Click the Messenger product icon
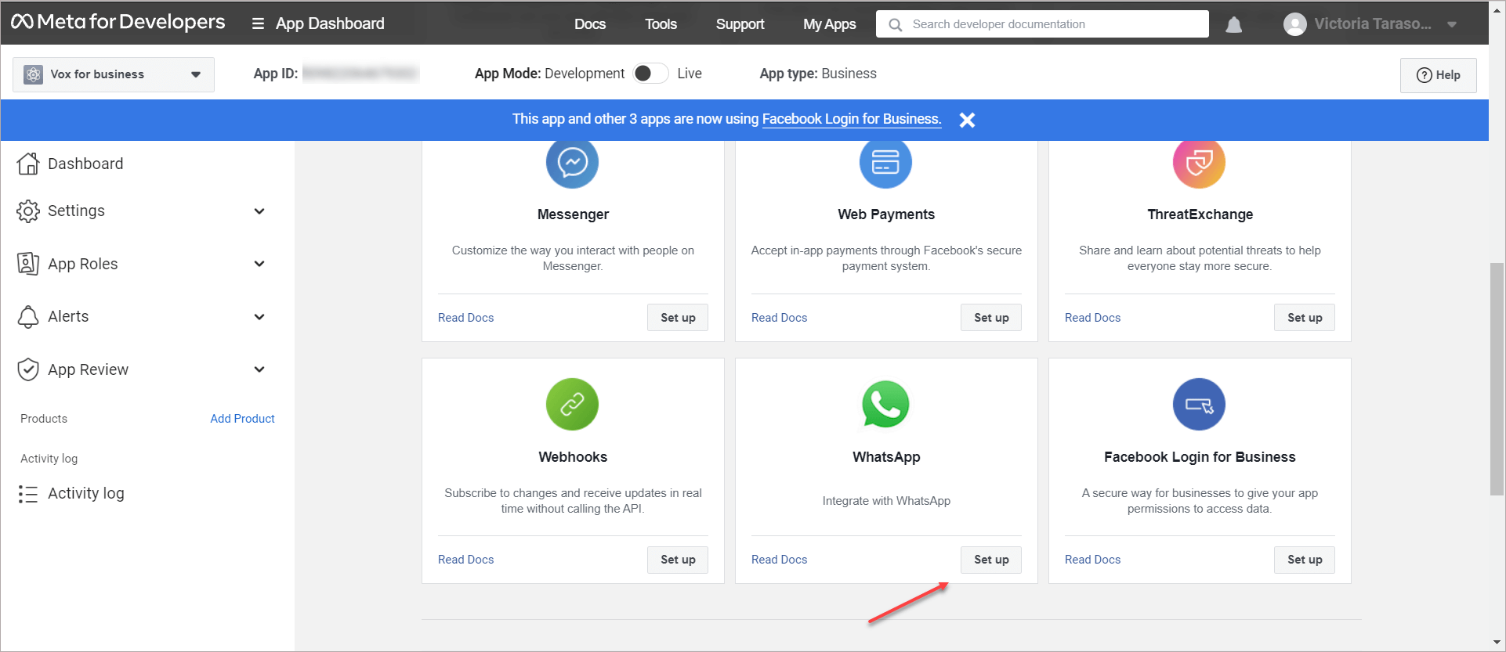Screen dimensions: 1506x652 572,163
